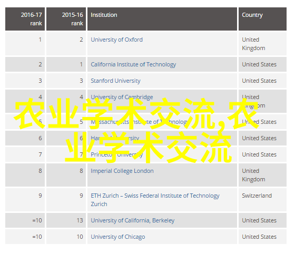Image resolution: width=295 pixels, height=253 pixels.
Task: Click the 2015-16 rank column header
Action: [x=66, y=19]
